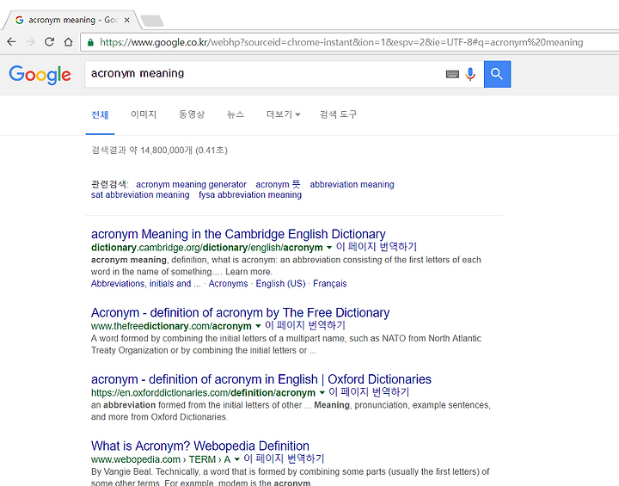The width and height of the screenshot is (619, 486).
Task: Start voice search with microphone icon
Action: coord(470,74)
